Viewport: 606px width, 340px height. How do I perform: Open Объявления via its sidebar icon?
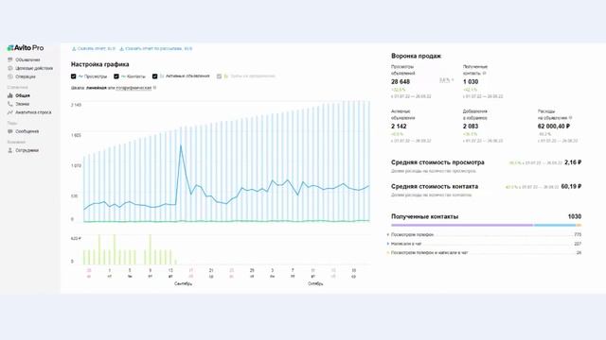pos(10,59)
